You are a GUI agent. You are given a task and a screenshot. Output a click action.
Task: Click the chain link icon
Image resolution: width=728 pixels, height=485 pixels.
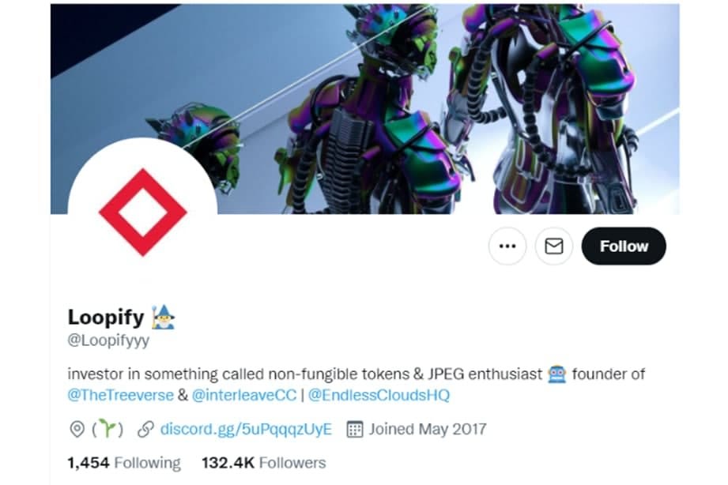point(145,429)
